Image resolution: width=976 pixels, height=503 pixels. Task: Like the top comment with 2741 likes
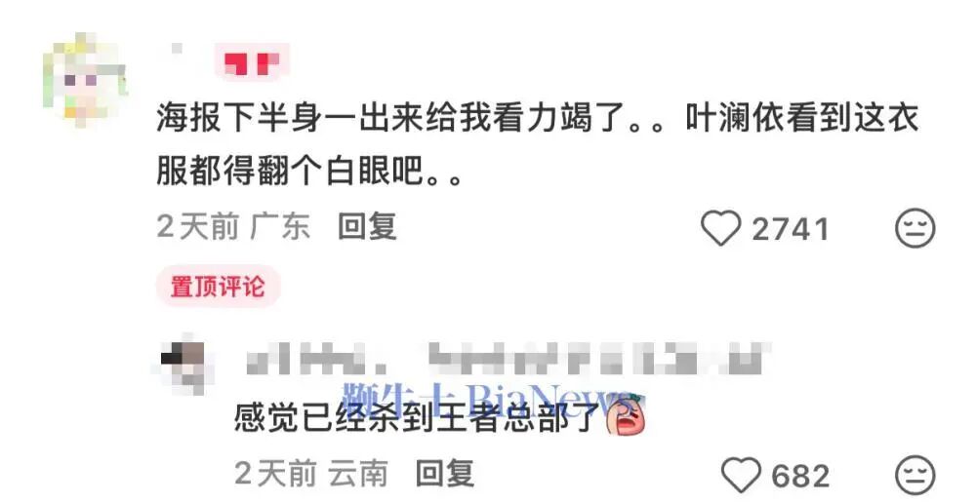(x=721, y=228)
